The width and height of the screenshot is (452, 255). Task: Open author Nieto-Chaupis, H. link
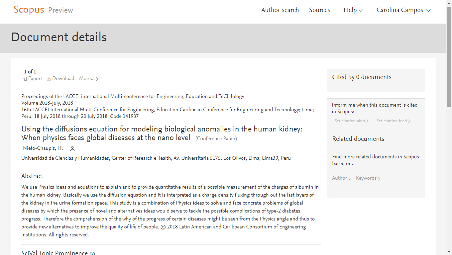tap(43, 148)
